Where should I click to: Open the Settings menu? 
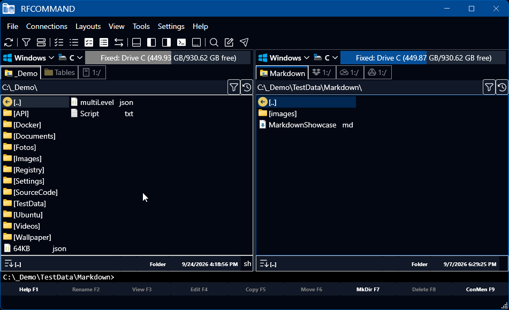(x=171, y=26)
